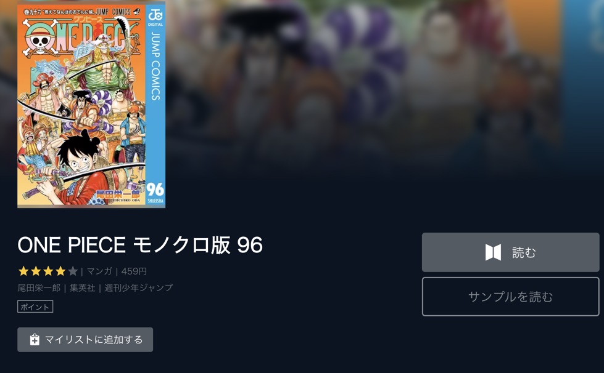Image resolution: width=604 pixels, height=373 pixels.
Task: Click the 459円 price label
Action: [134, 271]
